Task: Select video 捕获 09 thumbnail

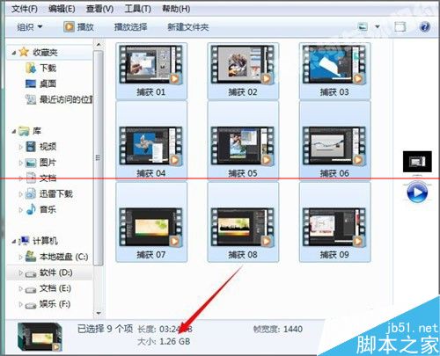Action: (334, 222)
